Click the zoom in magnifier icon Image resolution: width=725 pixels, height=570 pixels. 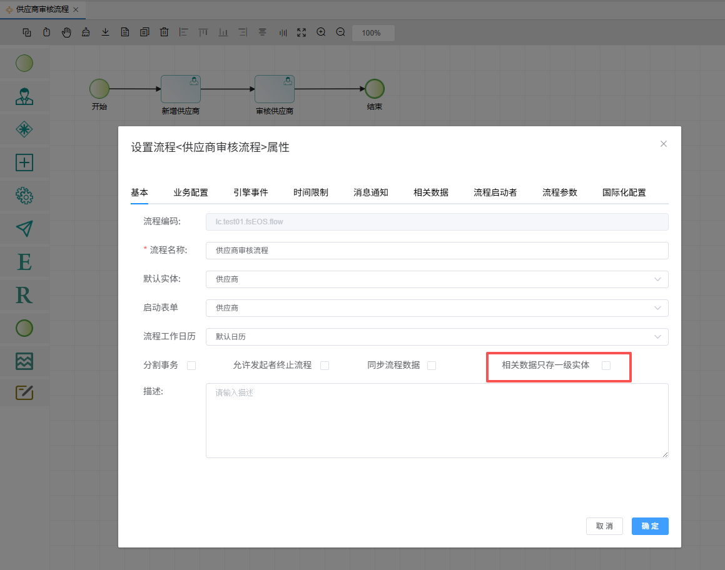pos(321,32)
